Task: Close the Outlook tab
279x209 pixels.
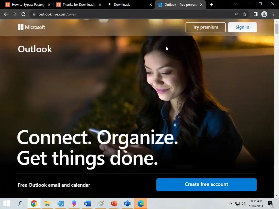Action: coord(201,5)
